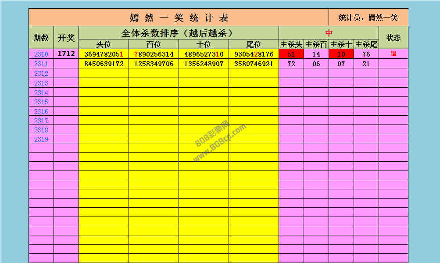Viewport: 440px width, 263px height.
Task: Click the 错 status cell for 2310
Action: (x=393, y=54)
